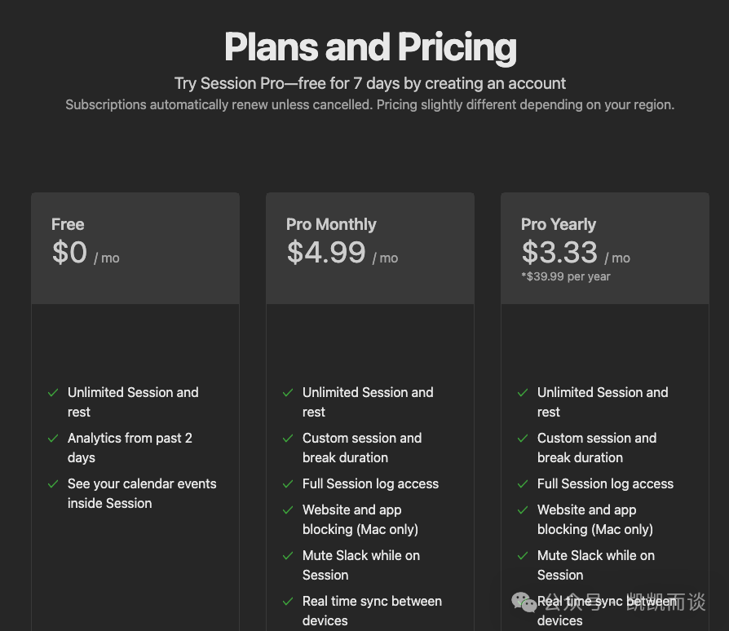Viewport: 729px width, 631px height.
Task: Click the checkmark beside Analytics from past 2 days
Action: click(53, 439)
